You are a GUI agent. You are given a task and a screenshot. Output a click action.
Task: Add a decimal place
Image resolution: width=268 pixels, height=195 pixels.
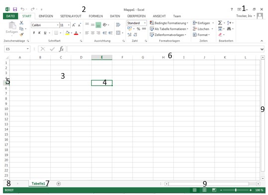click(x=130, y=35)
